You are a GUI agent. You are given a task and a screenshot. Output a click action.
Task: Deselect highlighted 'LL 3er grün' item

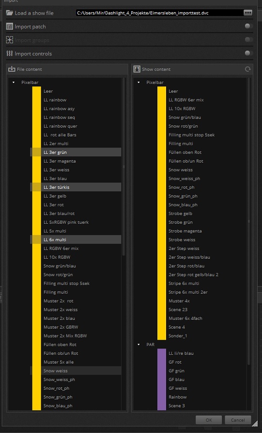point(76,152)
